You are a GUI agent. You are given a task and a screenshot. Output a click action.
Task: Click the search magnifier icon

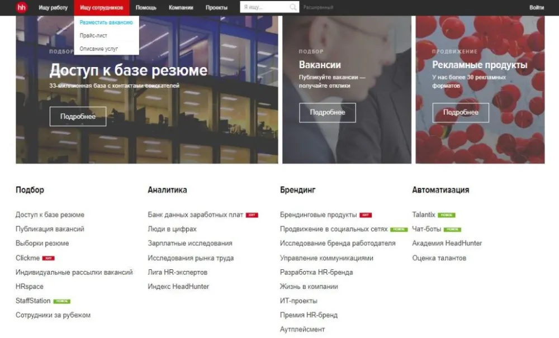pyautogui.click(x=293, y=7)
